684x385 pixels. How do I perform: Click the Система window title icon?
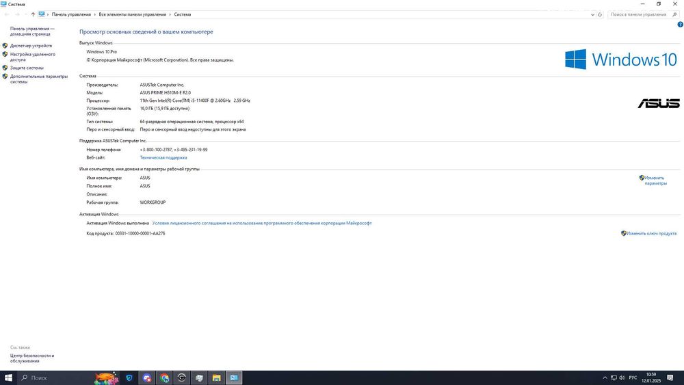(x=3, y=4)
